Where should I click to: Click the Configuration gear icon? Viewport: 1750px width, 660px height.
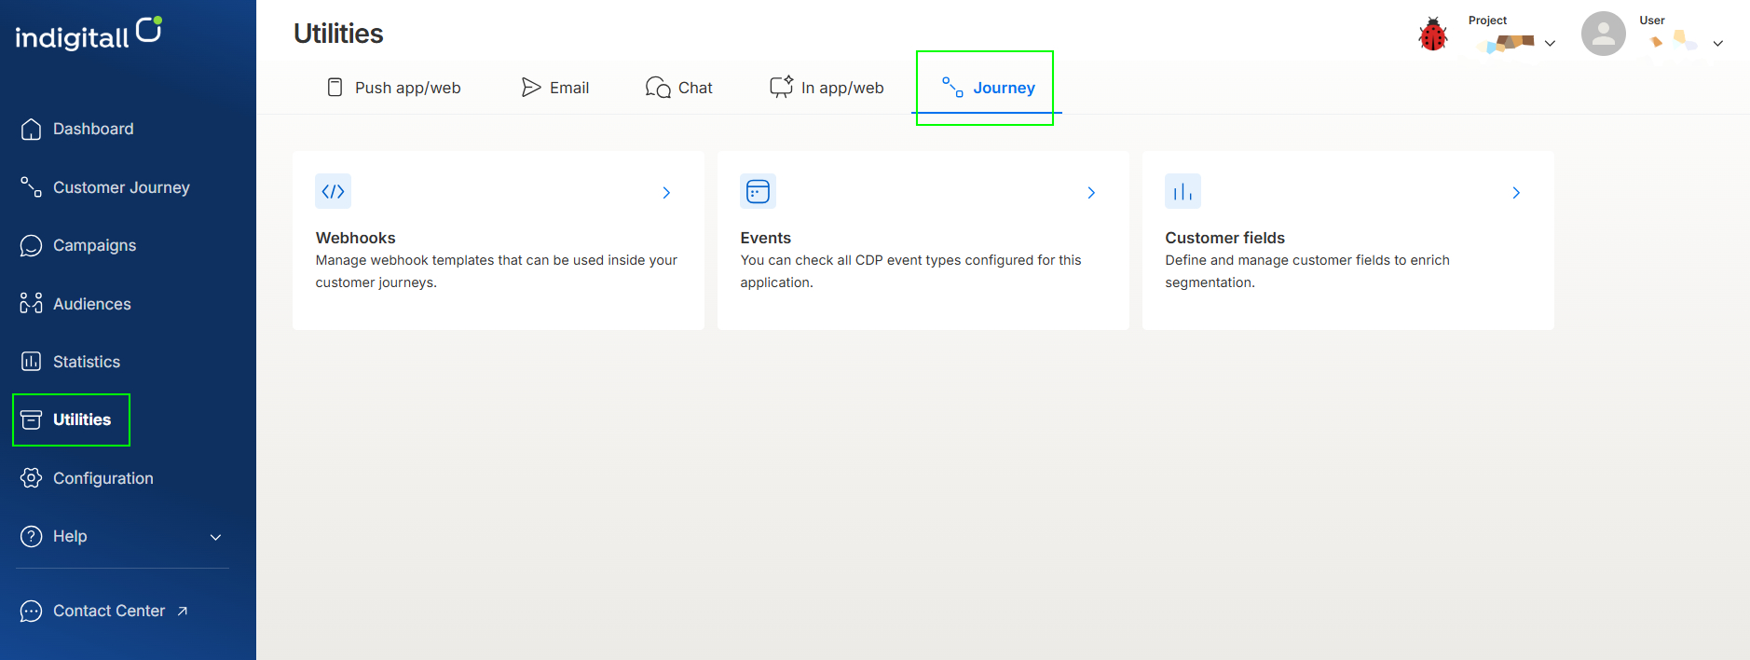(31, 478)
